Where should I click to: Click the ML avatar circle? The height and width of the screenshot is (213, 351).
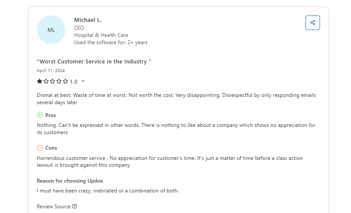(51, 30)
